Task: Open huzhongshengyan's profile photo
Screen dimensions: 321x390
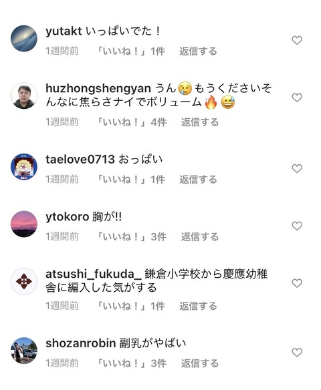Action: coord(24,95)
